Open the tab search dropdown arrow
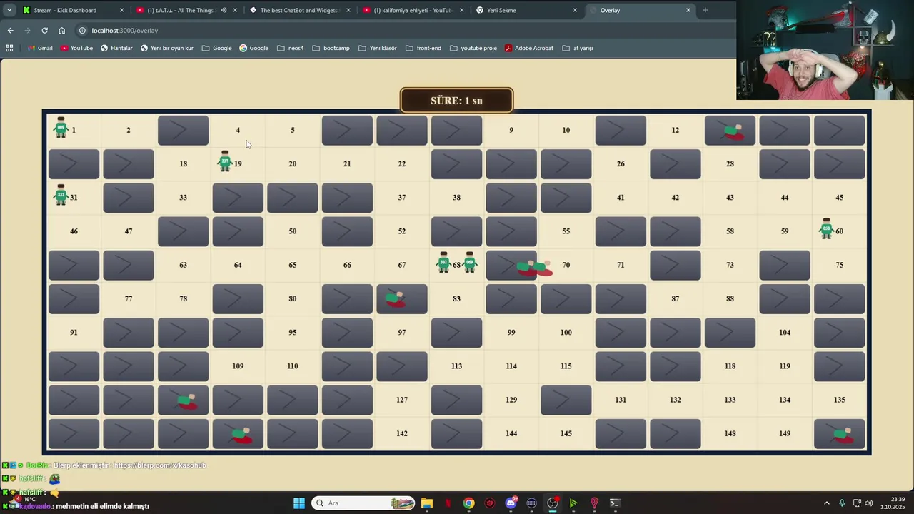 9,10
